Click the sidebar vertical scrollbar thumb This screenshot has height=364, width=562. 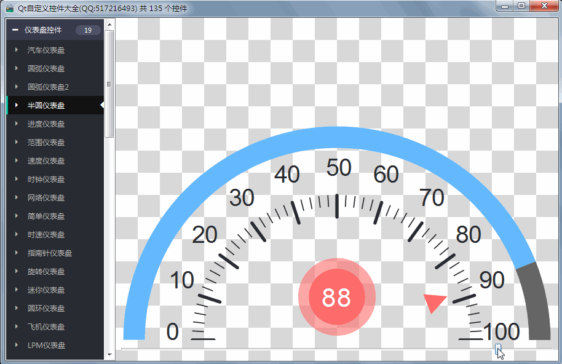(x=109, y=84)
